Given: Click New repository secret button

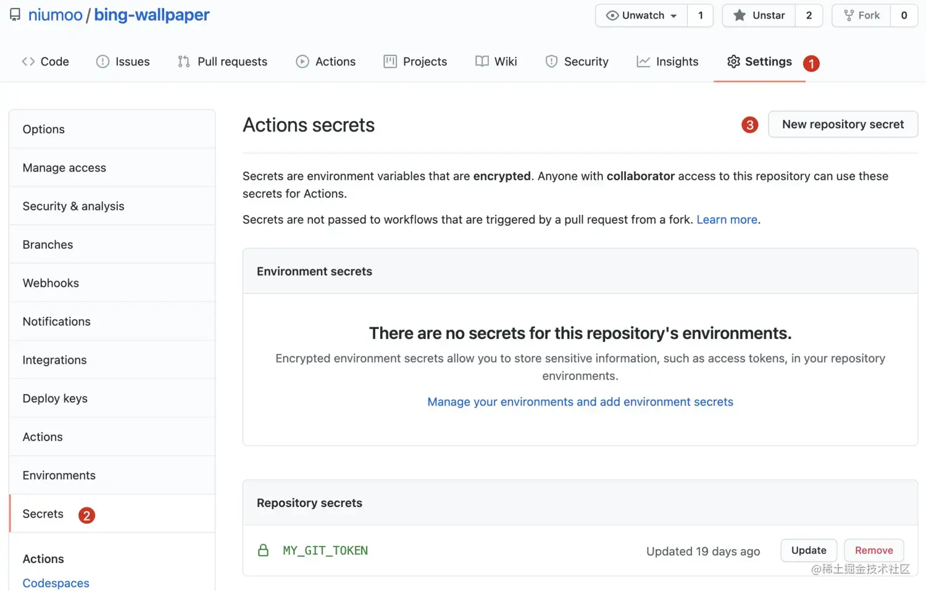Looking at the screenshot, I should pos(843,124).
